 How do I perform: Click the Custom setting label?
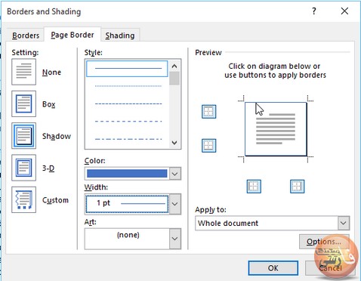click(x=55, y=200)
